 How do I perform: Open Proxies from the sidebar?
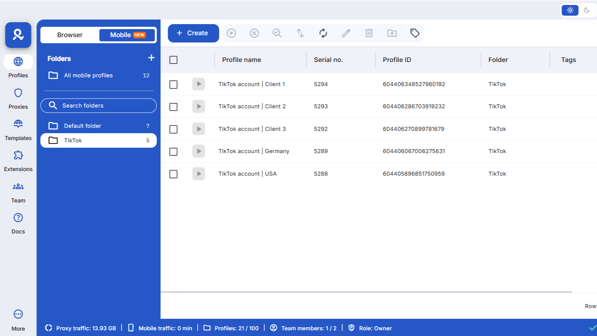pos(18,98)
